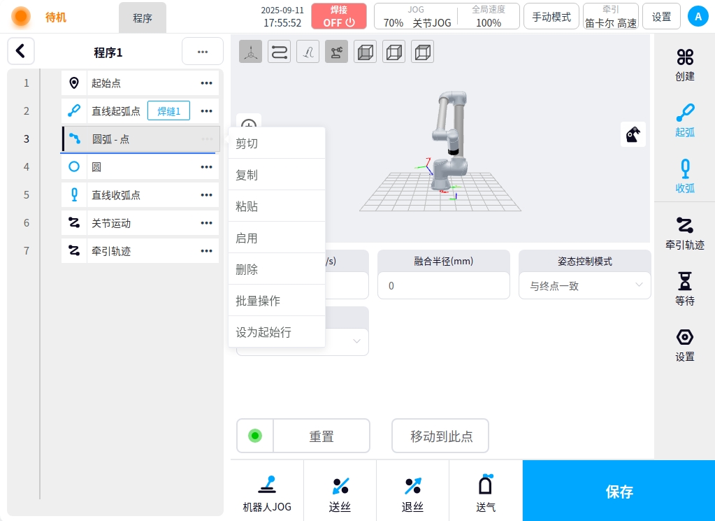Image resolution: width=715 pixels, height=521 pixels.
Task: Open the more options menu for 程序1
Action: click(202, 52)
